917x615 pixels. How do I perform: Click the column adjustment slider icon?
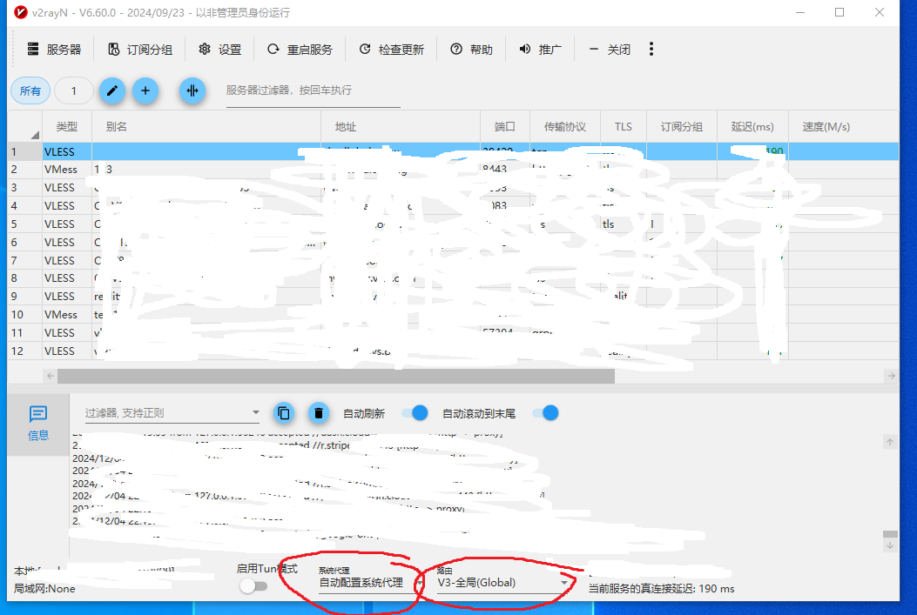[x=192, y=90]
